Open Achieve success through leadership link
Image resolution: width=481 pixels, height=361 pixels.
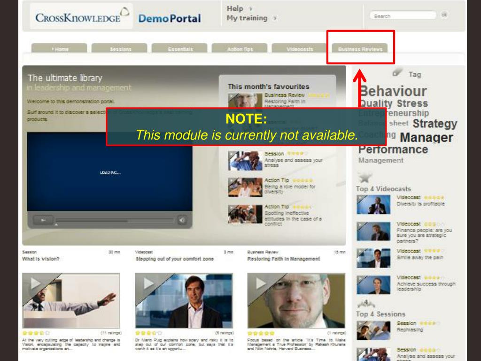click(x=426, y=286)
